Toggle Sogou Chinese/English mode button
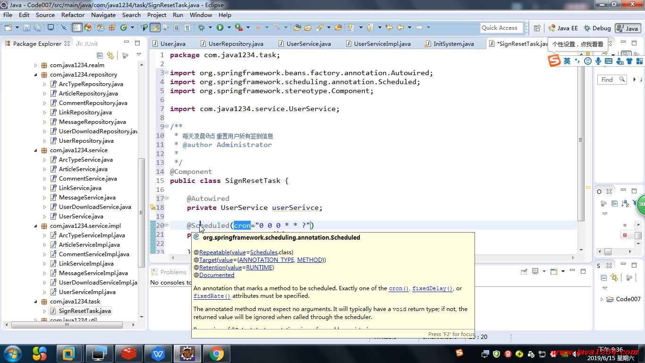This screenshot has height=363, width=645. (567, 61)
